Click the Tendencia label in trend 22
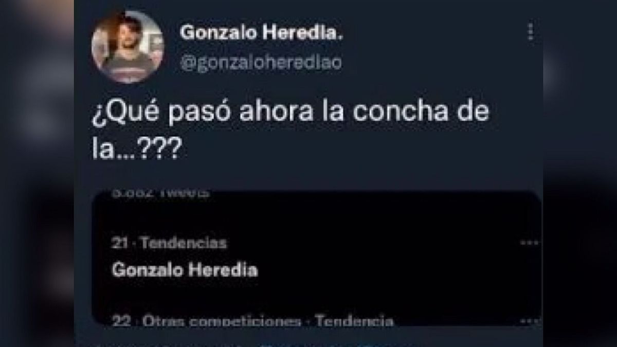 pyautogui.click(x=354, y=321)
